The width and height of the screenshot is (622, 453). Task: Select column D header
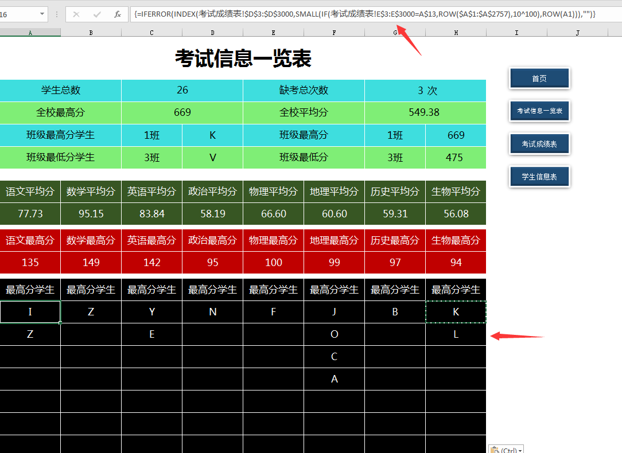[x=213, y=33]
